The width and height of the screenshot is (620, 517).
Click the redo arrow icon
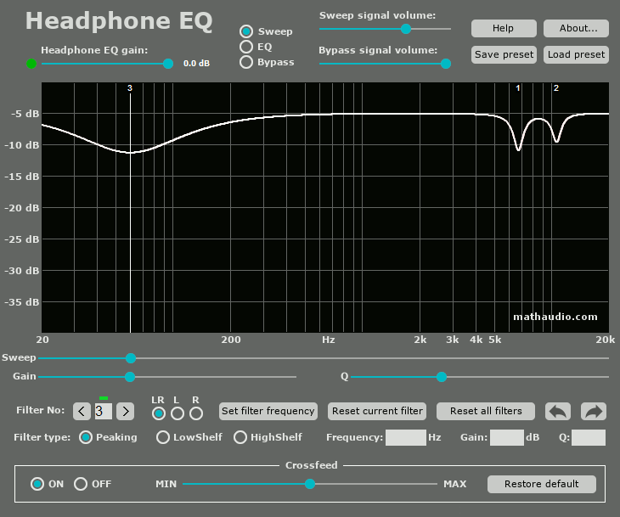(x=593, y=411)
